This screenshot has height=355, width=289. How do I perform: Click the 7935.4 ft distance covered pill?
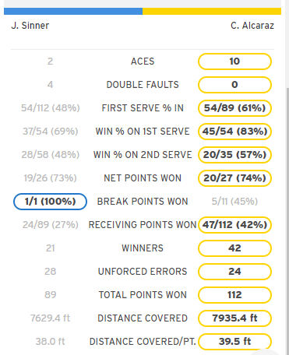[234, 318]
